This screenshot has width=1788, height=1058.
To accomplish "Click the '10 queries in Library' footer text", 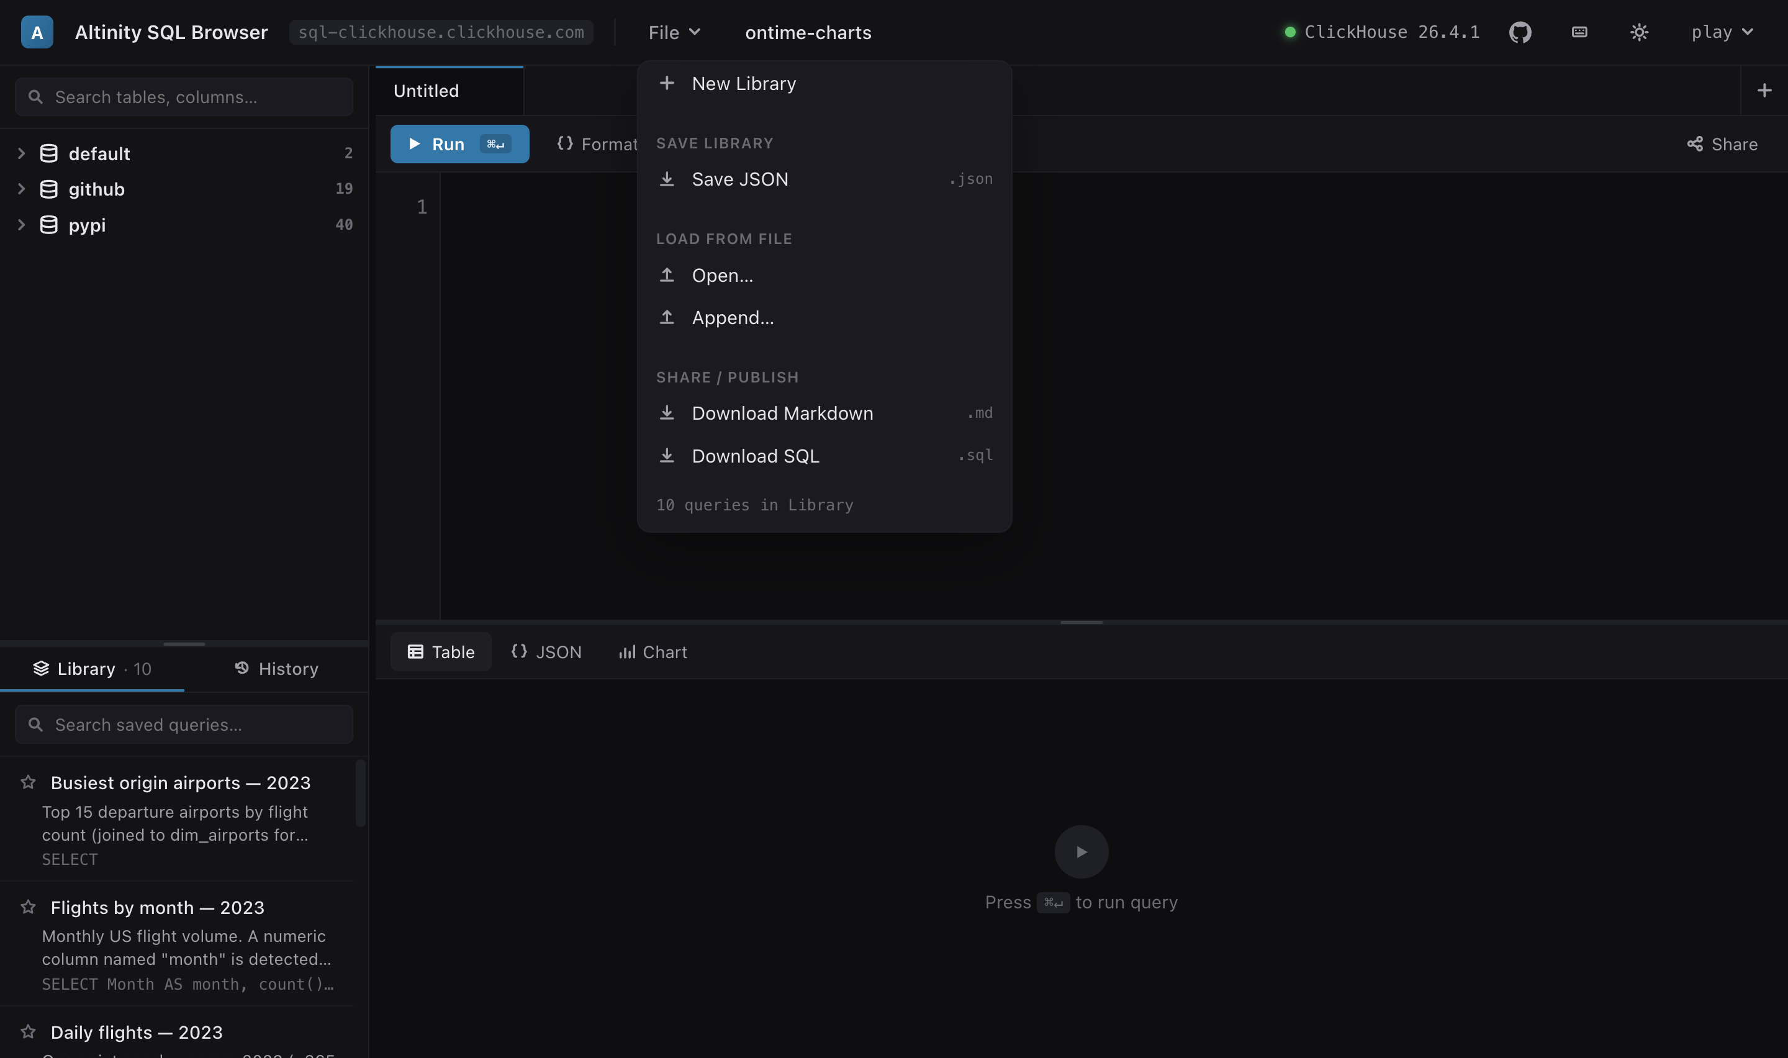I will coord(754,505).
